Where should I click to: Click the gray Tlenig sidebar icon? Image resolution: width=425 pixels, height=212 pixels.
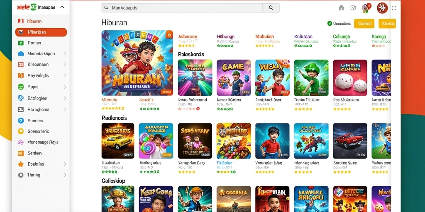pyautogui.click(x=21, y=175)
